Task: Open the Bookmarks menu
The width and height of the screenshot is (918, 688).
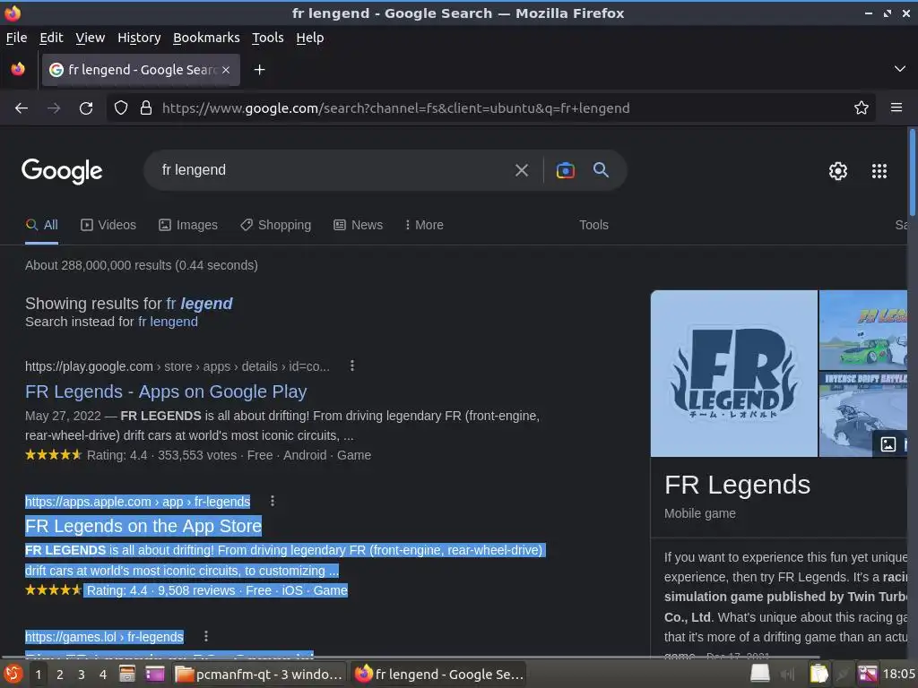Action: click(206, 38)
